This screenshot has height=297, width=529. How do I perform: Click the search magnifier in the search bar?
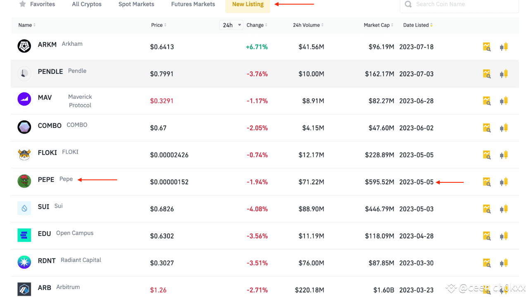pyautogui.click(x=408, y=4)
